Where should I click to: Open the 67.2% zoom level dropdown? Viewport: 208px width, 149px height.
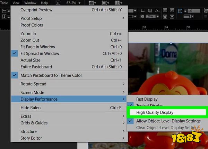tap(79, 3)
